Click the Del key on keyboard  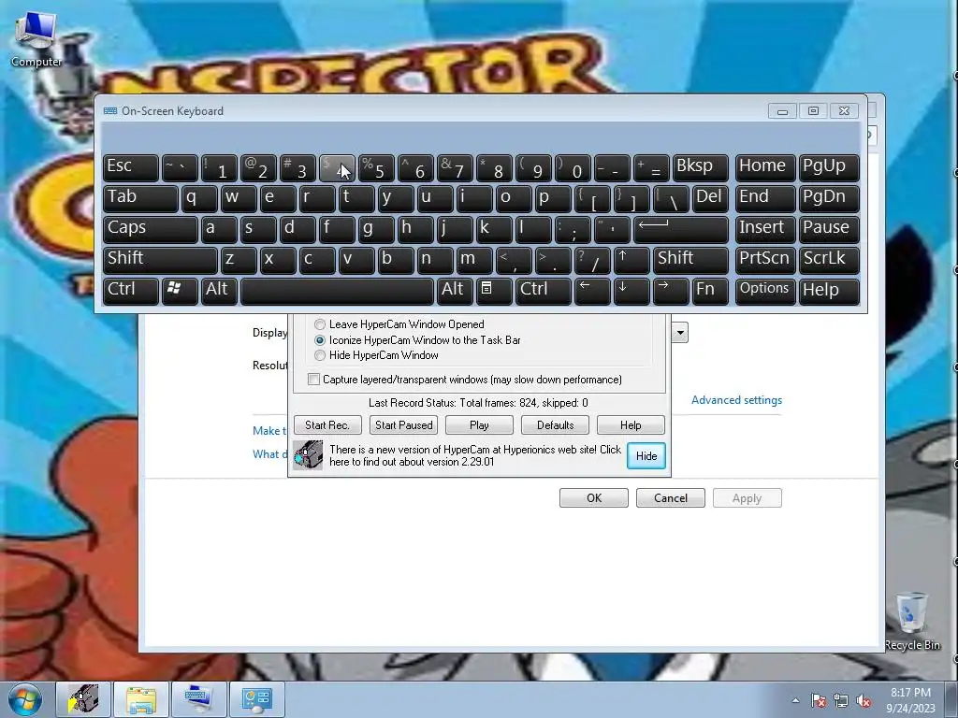[710, 198]
